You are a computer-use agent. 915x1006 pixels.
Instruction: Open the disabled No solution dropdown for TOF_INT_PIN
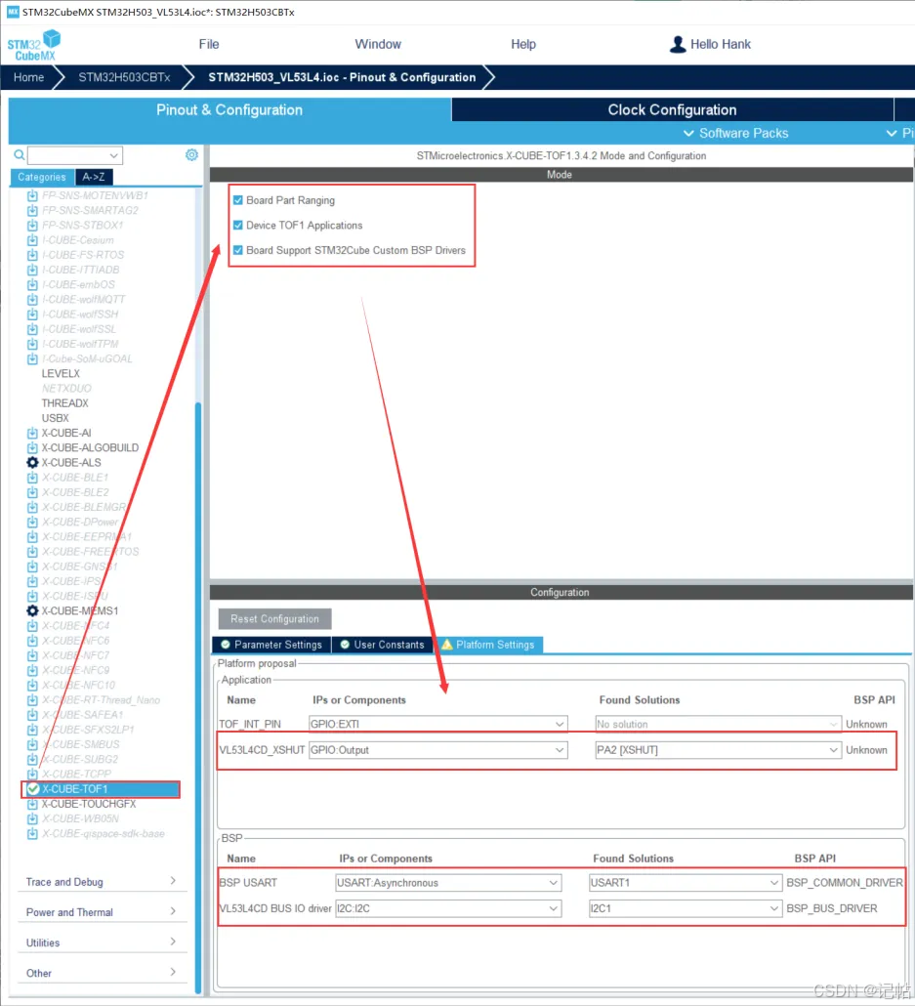718,724
